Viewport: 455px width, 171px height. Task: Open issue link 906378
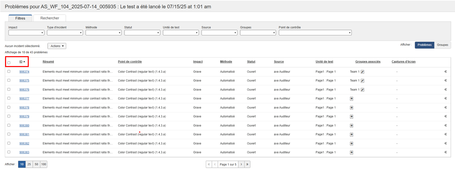[24, 108]
